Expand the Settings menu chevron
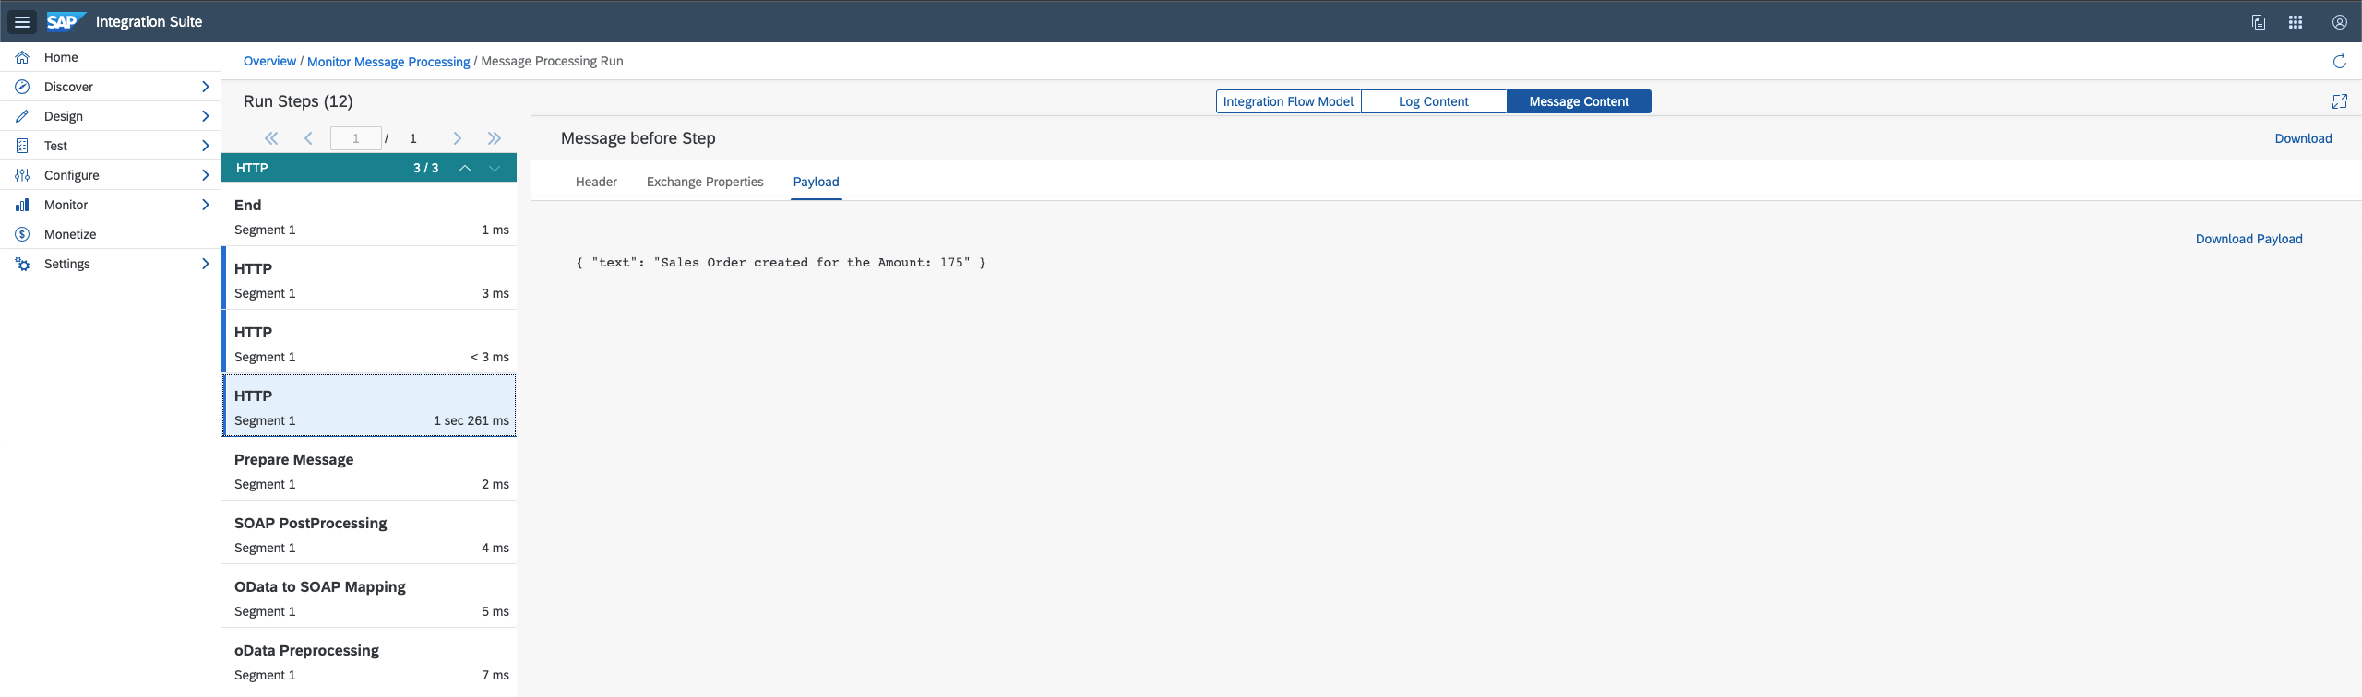The image size is (2362, 697). coord(205,264)
